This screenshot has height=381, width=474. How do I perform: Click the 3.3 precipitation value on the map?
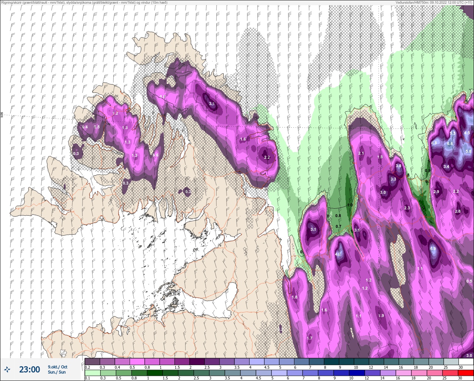tap(393, 179)
